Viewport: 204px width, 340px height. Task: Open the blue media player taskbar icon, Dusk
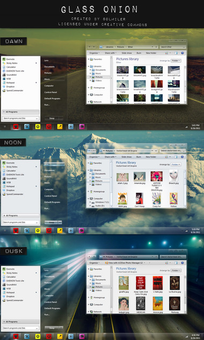[71, 336]
